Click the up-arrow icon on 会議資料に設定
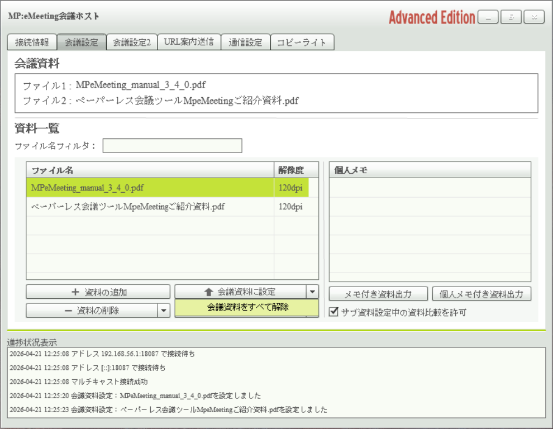 (208, 292)
